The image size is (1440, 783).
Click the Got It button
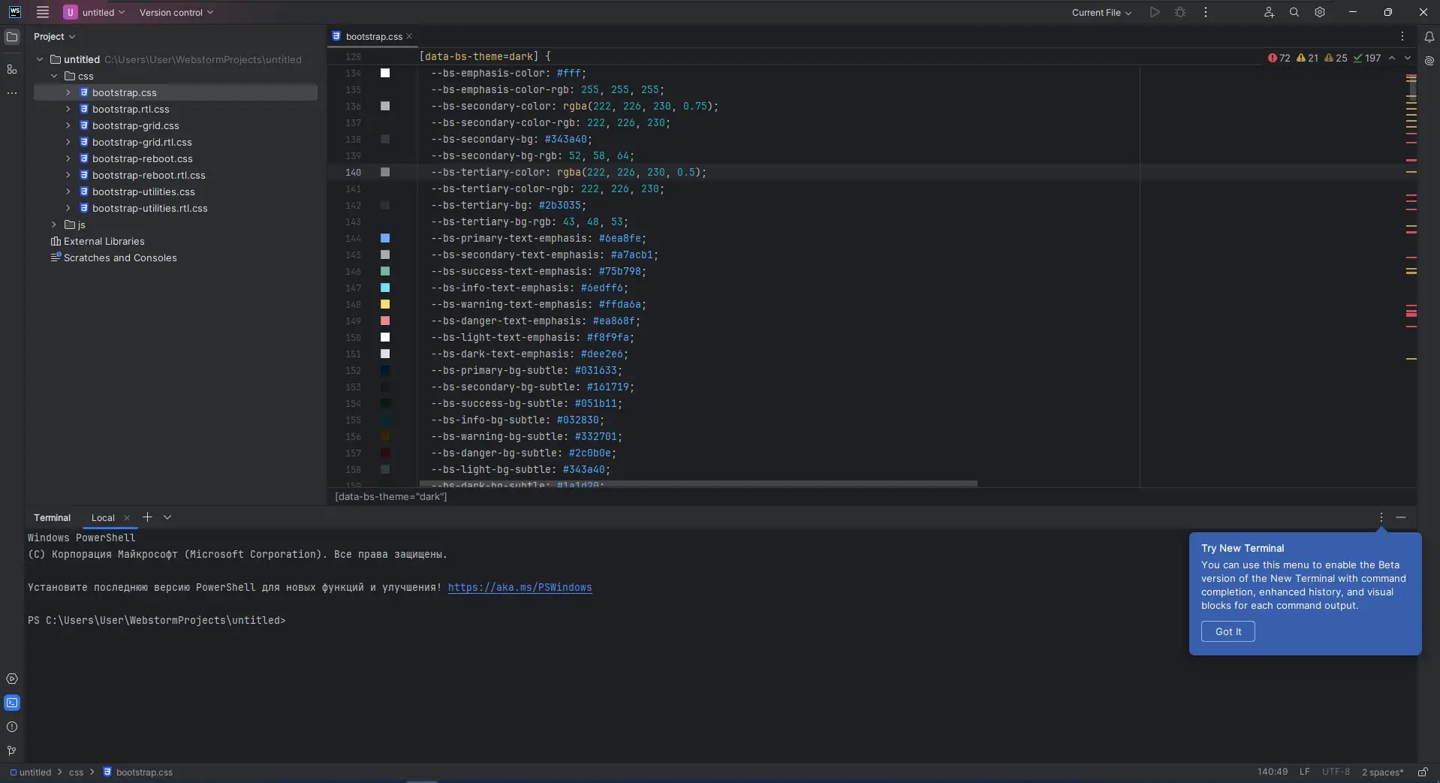click(1228, 631)
